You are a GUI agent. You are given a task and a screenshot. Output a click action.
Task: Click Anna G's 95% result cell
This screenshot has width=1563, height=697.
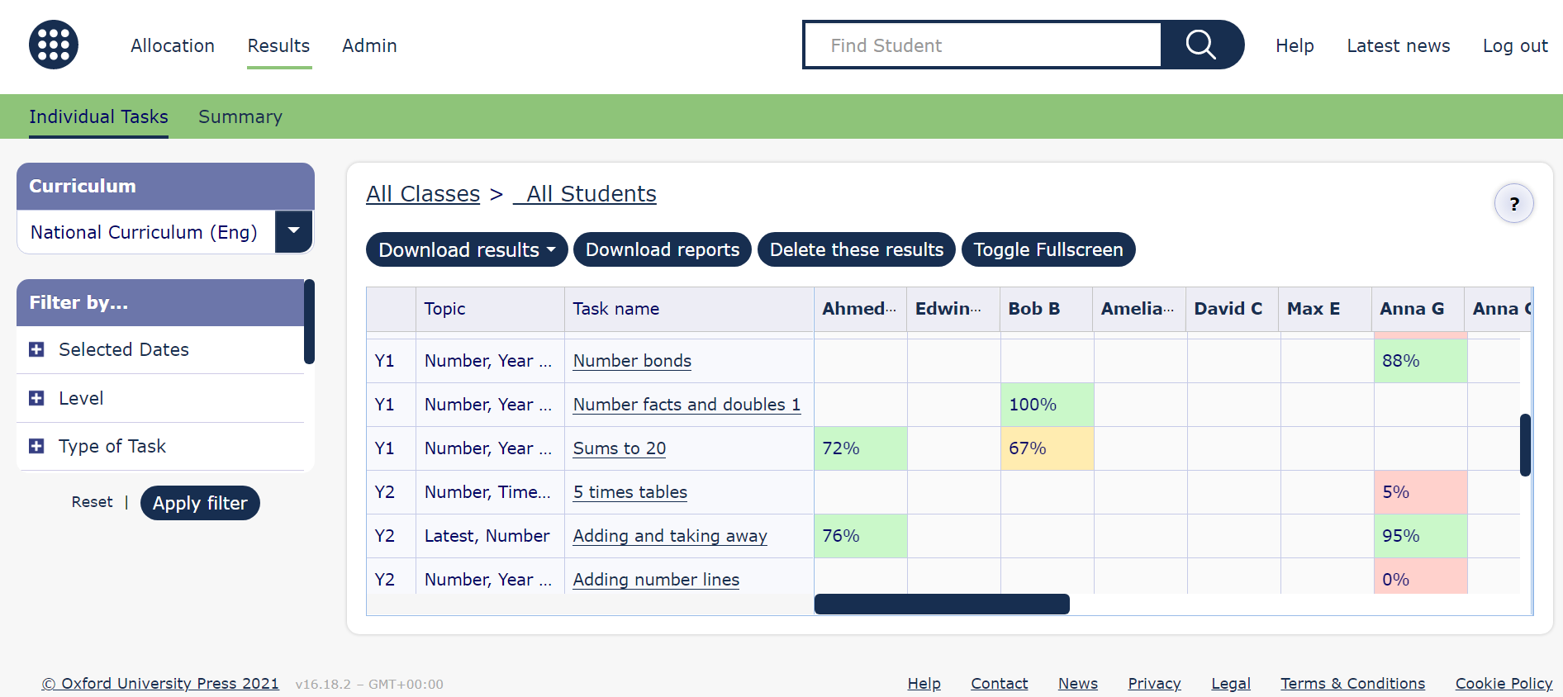(1420, 536)
